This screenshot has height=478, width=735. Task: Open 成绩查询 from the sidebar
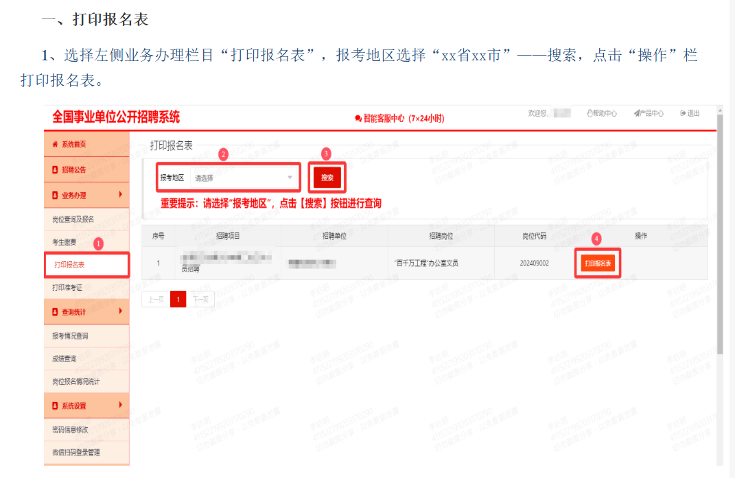click(x=65, y=359)
